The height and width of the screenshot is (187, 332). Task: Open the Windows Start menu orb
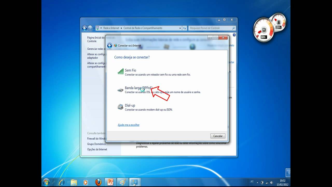(46, 182)
